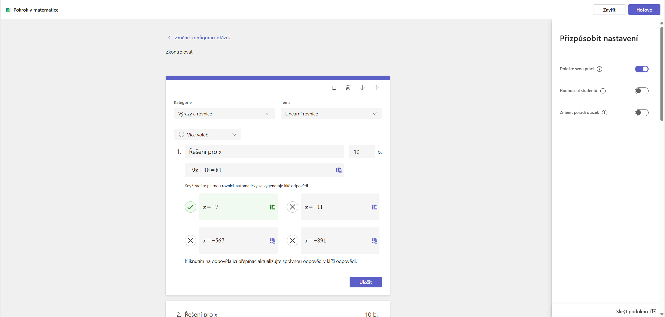
Task: Click the copy question icon
Action: (334, 87)
